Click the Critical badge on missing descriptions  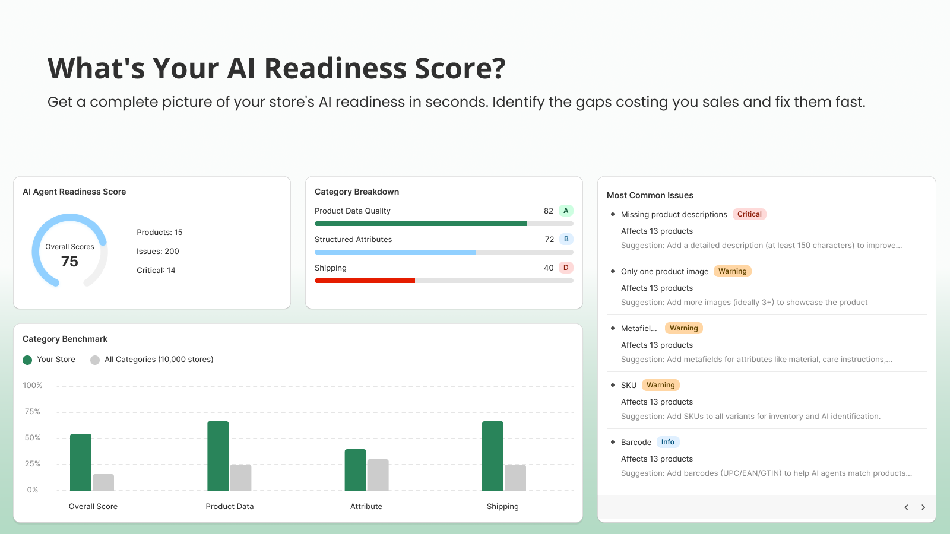tap(749, 214)
